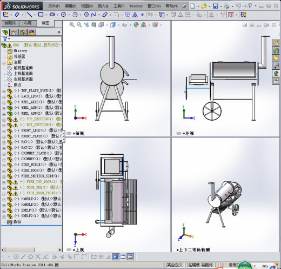The width and height of the screenshot is (281, 269).
Task: Expand the CHIMNEY<1> component in tree
Action: pos(4,160)
